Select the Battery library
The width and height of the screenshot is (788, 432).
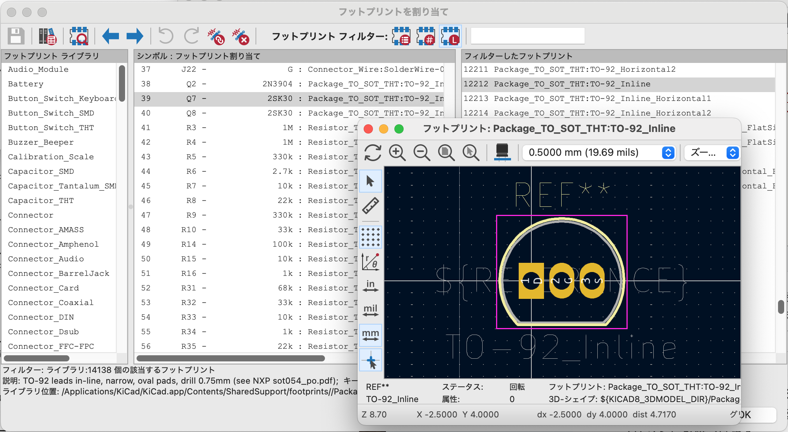click(59, 84)
